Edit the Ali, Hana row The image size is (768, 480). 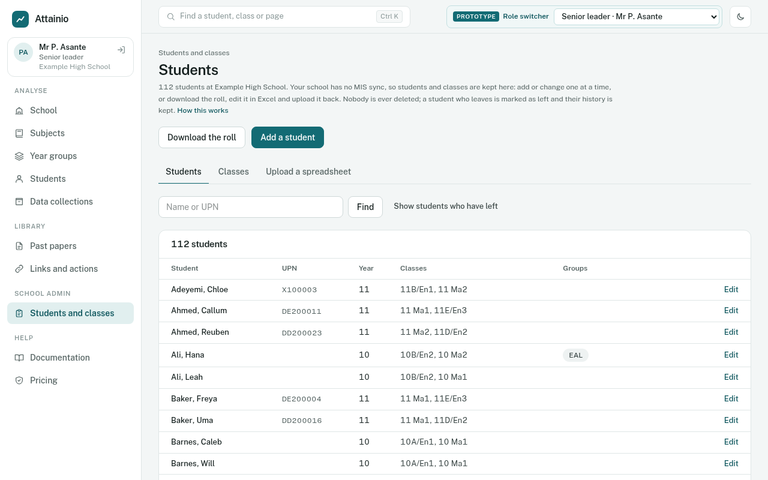click(731, 355)
